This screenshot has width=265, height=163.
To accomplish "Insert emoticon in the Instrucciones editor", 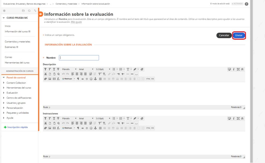I will [x=91, y=128].
